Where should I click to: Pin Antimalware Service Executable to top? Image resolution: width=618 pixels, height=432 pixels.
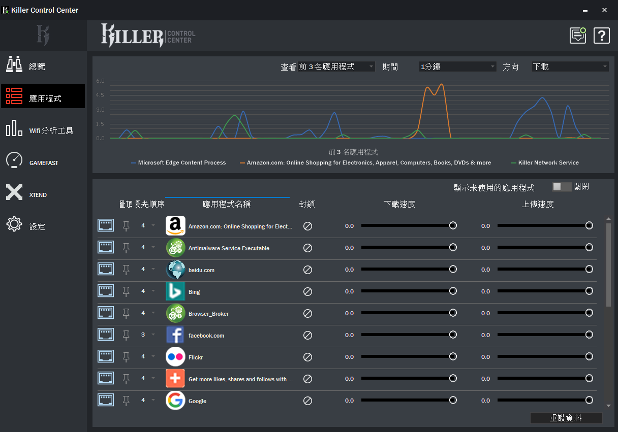point(127,248)
